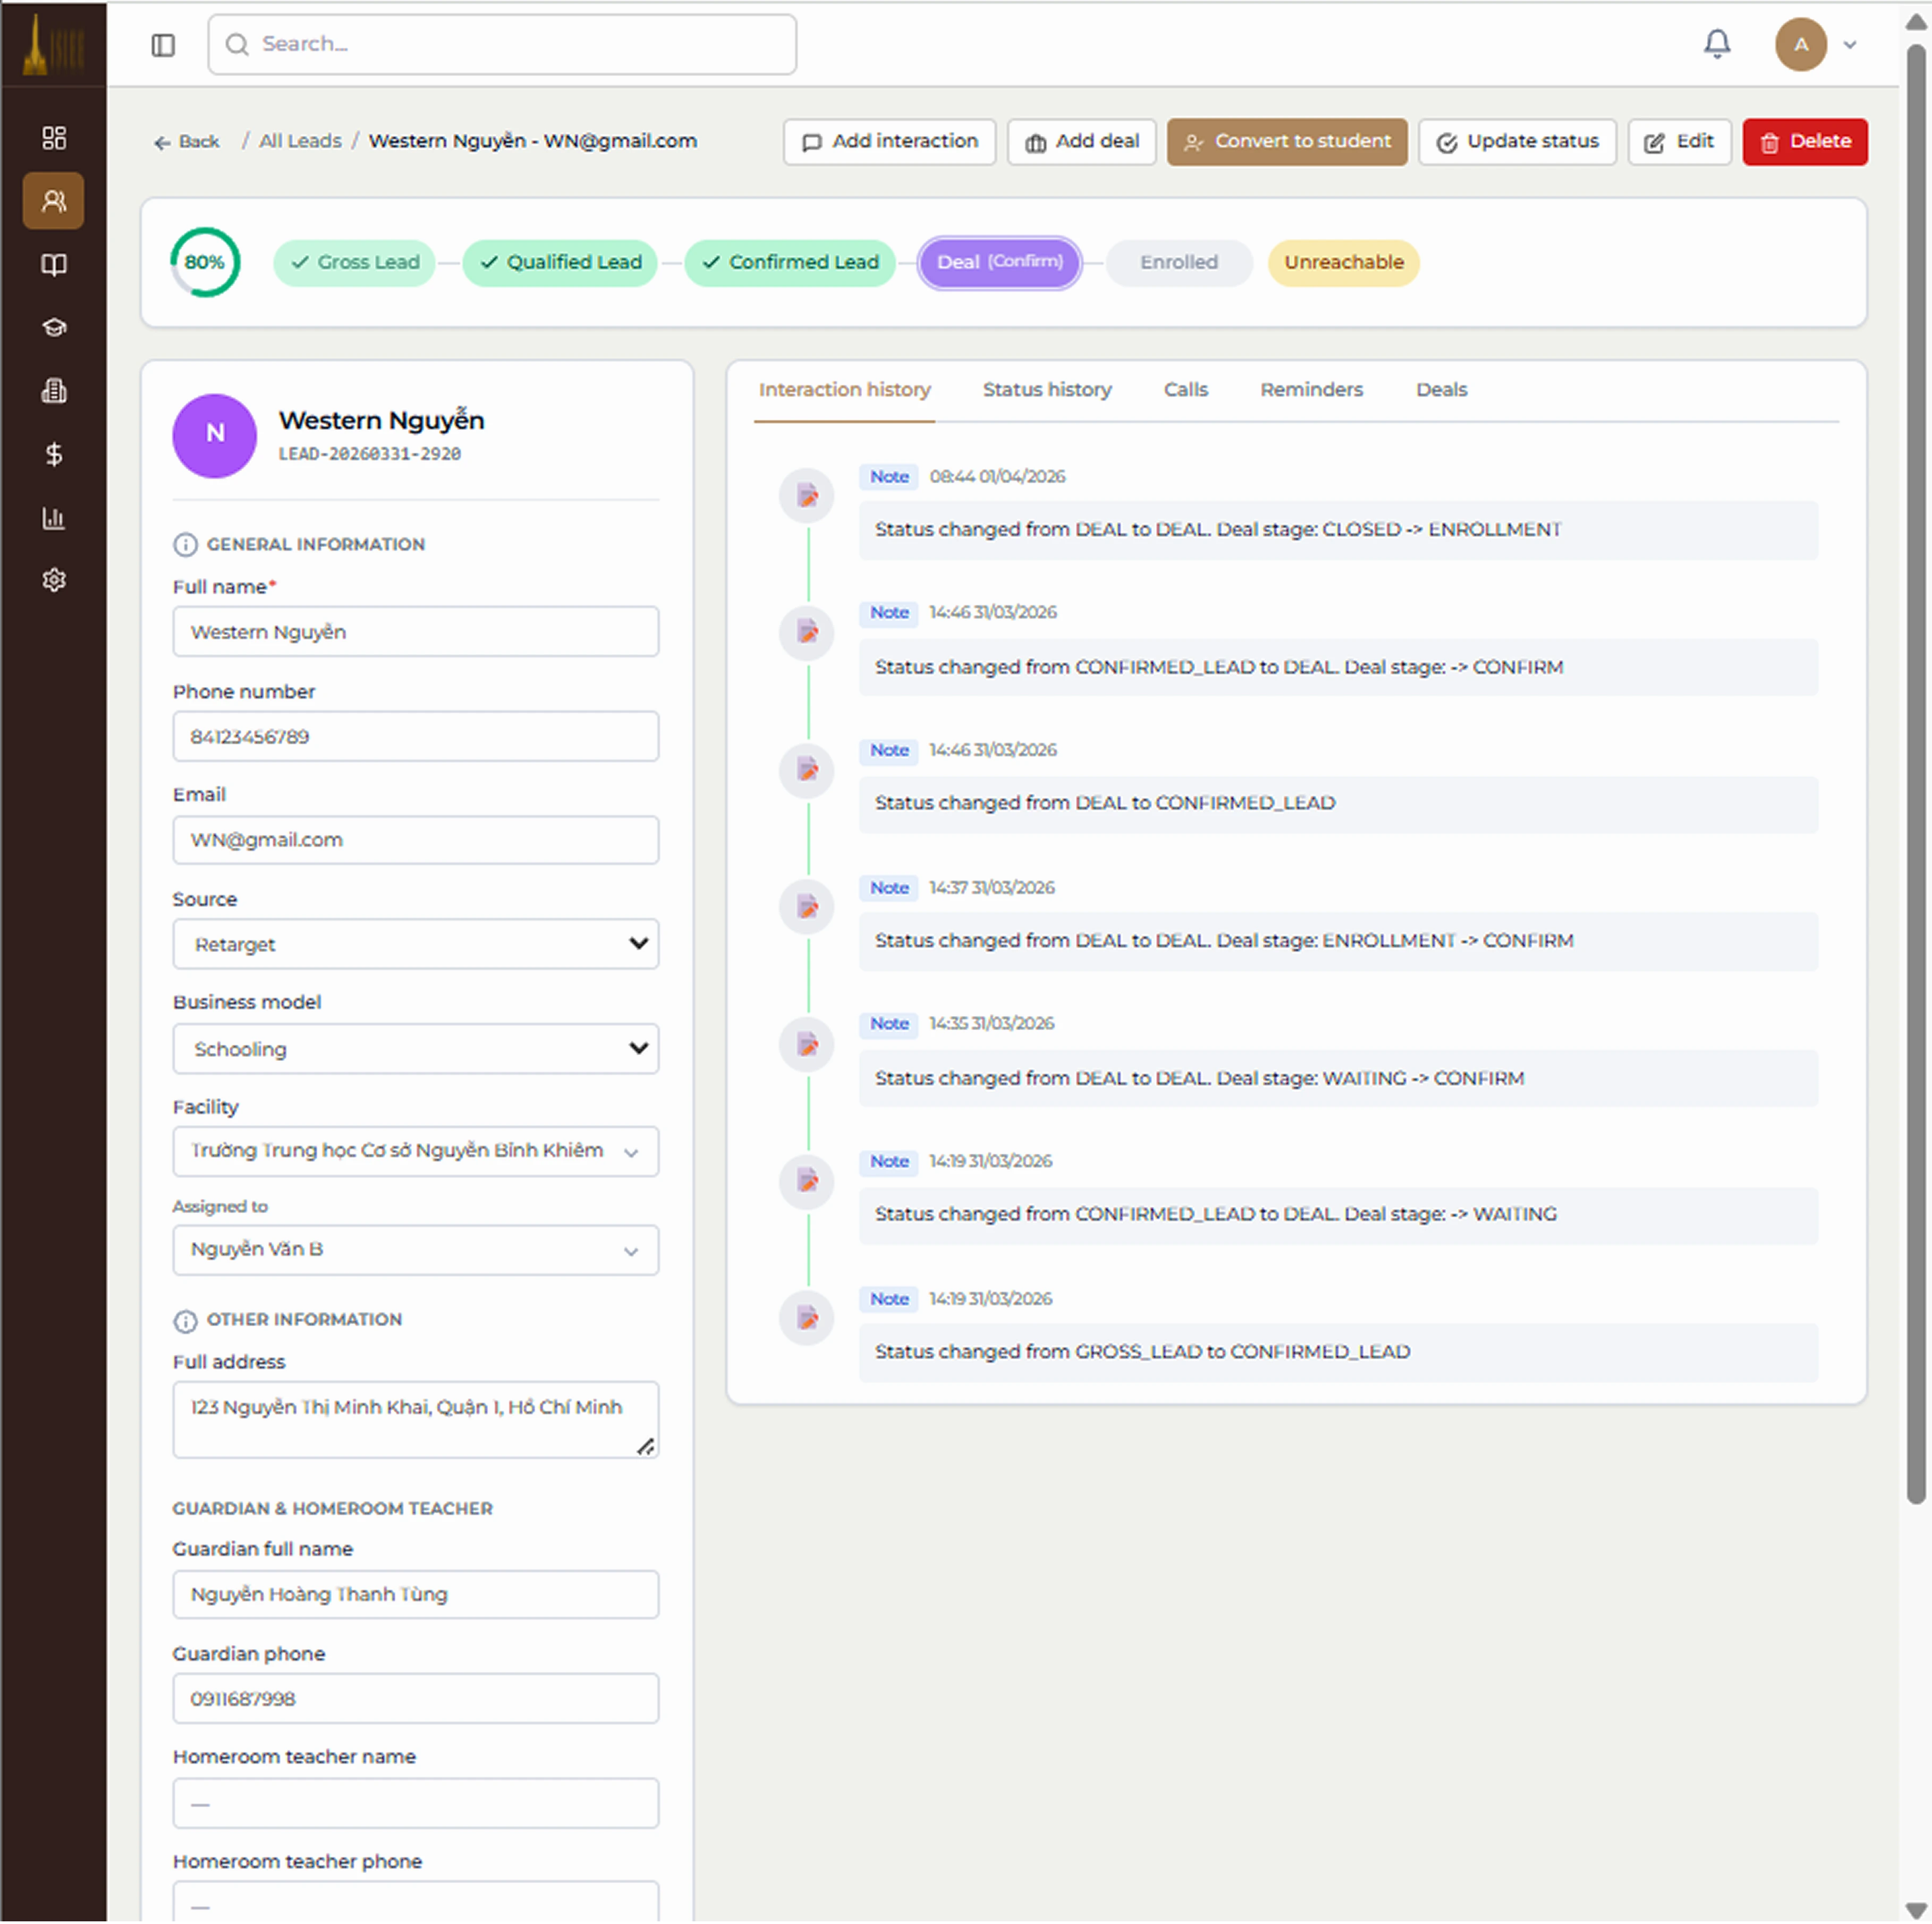The image size is (1932, 1924).
Task: Switch to the Interaction history tab
Action: click(844, 390)
